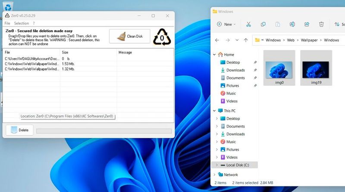Open the File menu in Zer0
The image size is (345, 192).
pyautogui.click(x=7, y=23)
